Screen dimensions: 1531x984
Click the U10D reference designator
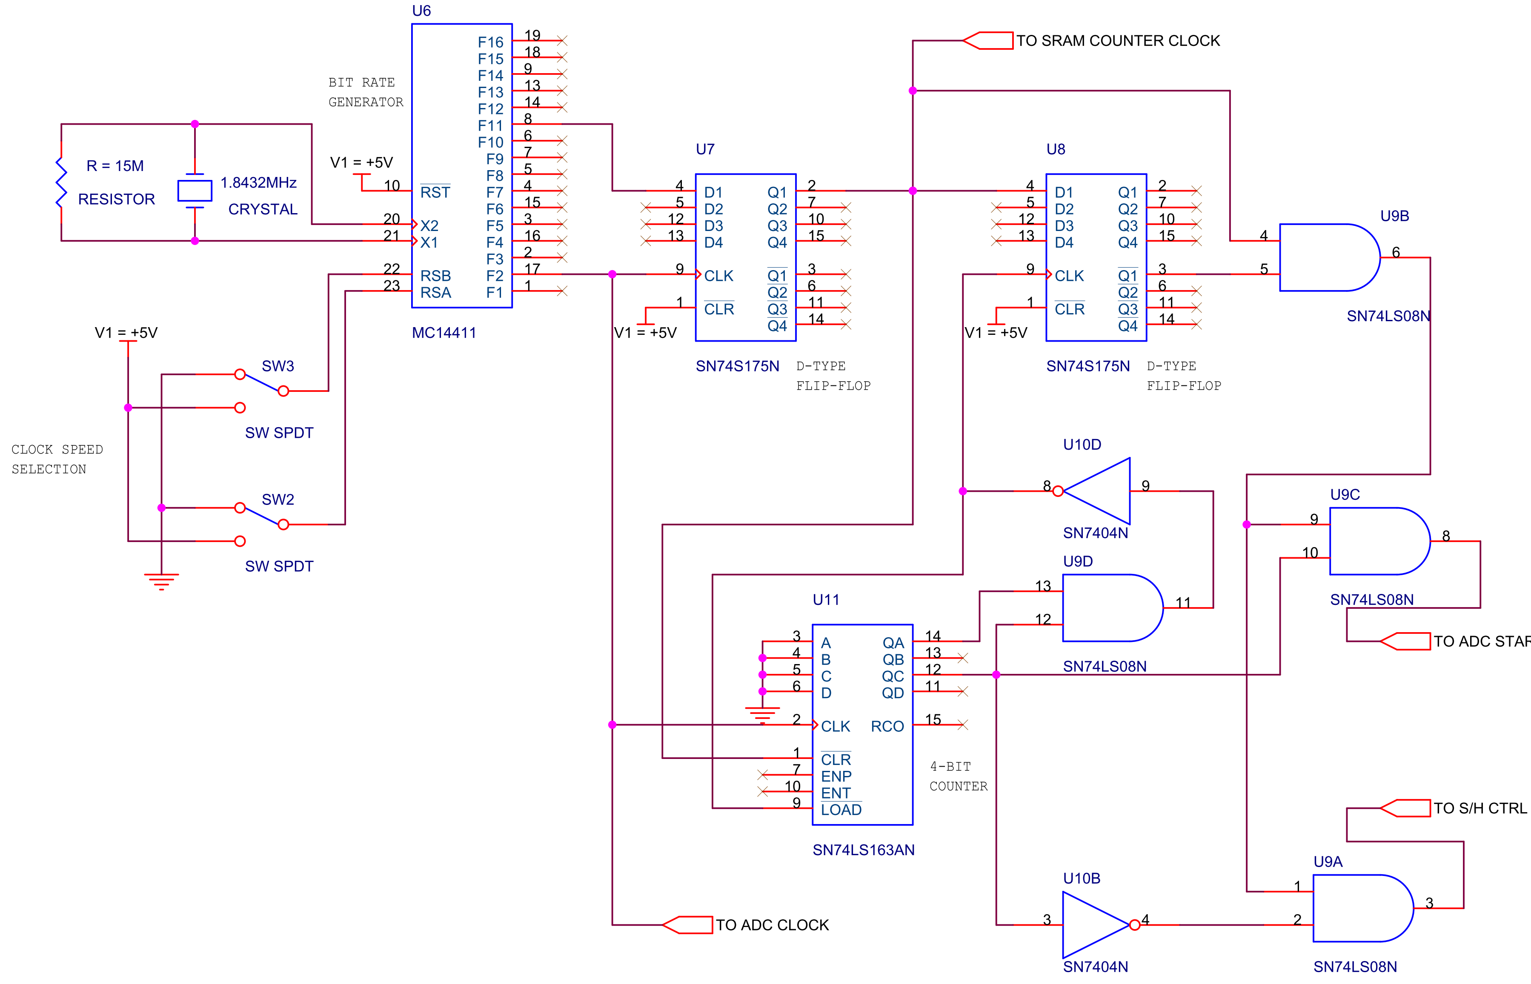pos(1082,444)
